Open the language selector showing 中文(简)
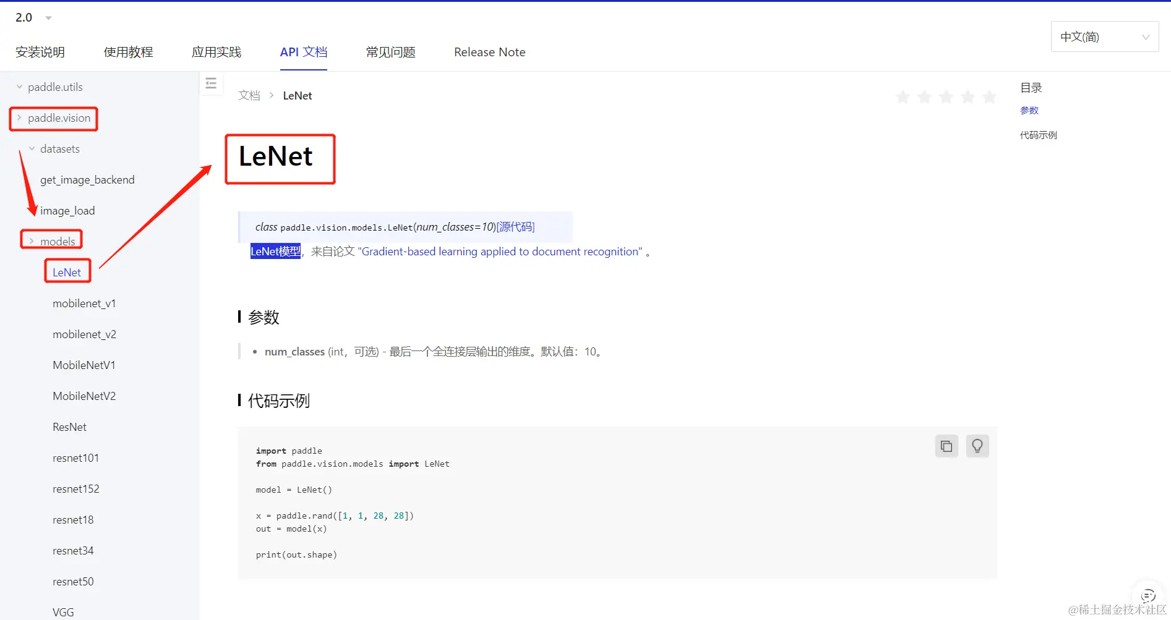Screen dimensions: 1171x620 coord(1104,36)
